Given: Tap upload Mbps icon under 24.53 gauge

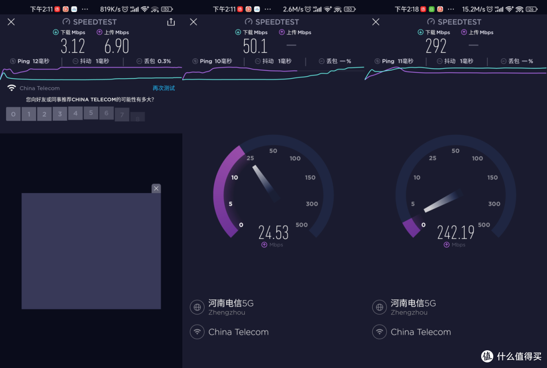Looking at the screenshot, I should pyautogui.click(x=264, y=245).
